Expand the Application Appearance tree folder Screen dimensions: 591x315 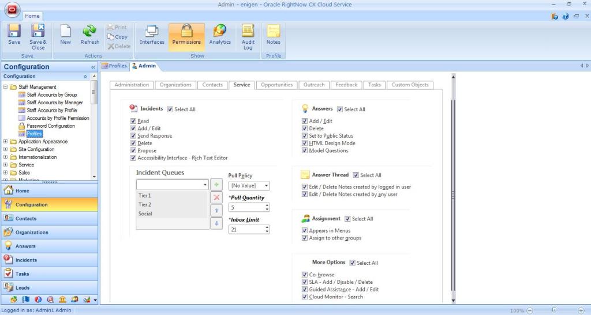tap(6, 142)
